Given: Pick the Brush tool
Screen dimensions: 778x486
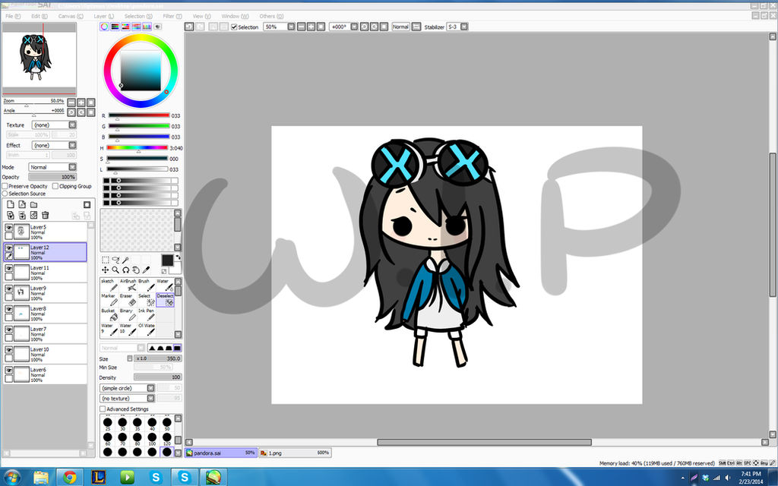Looking at the screenshot, I should click(147, 285).
